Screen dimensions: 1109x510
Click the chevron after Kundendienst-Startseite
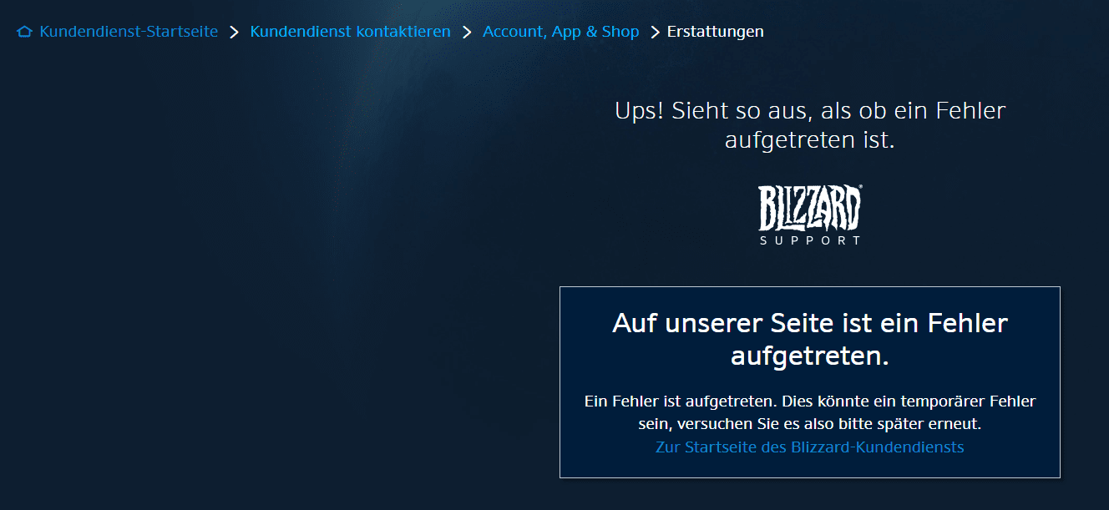point(234,32)
